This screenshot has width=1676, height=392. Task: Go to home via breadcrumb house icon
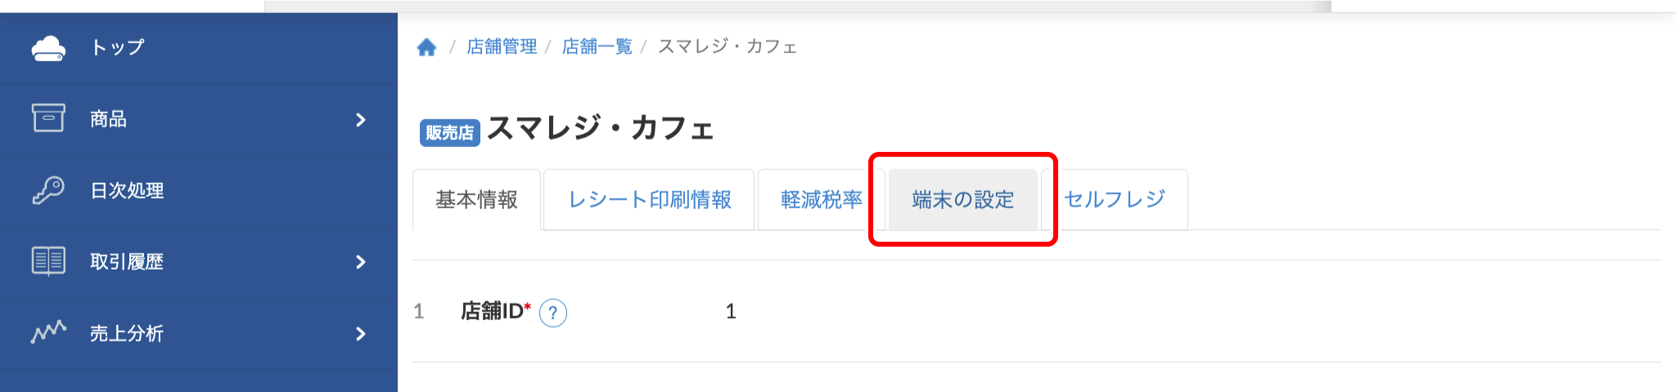click(x=426, y=47)
